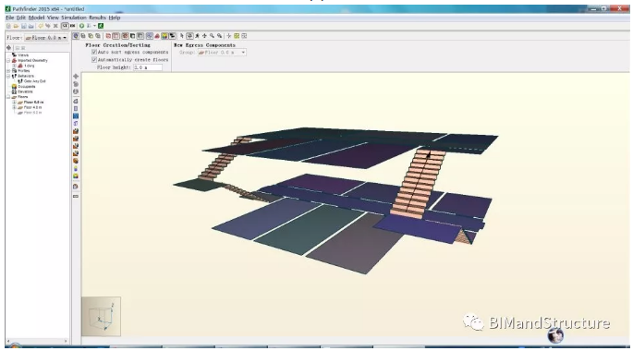633x351 pixels.
Task: Click the Floor height input field
Action: 148,67
